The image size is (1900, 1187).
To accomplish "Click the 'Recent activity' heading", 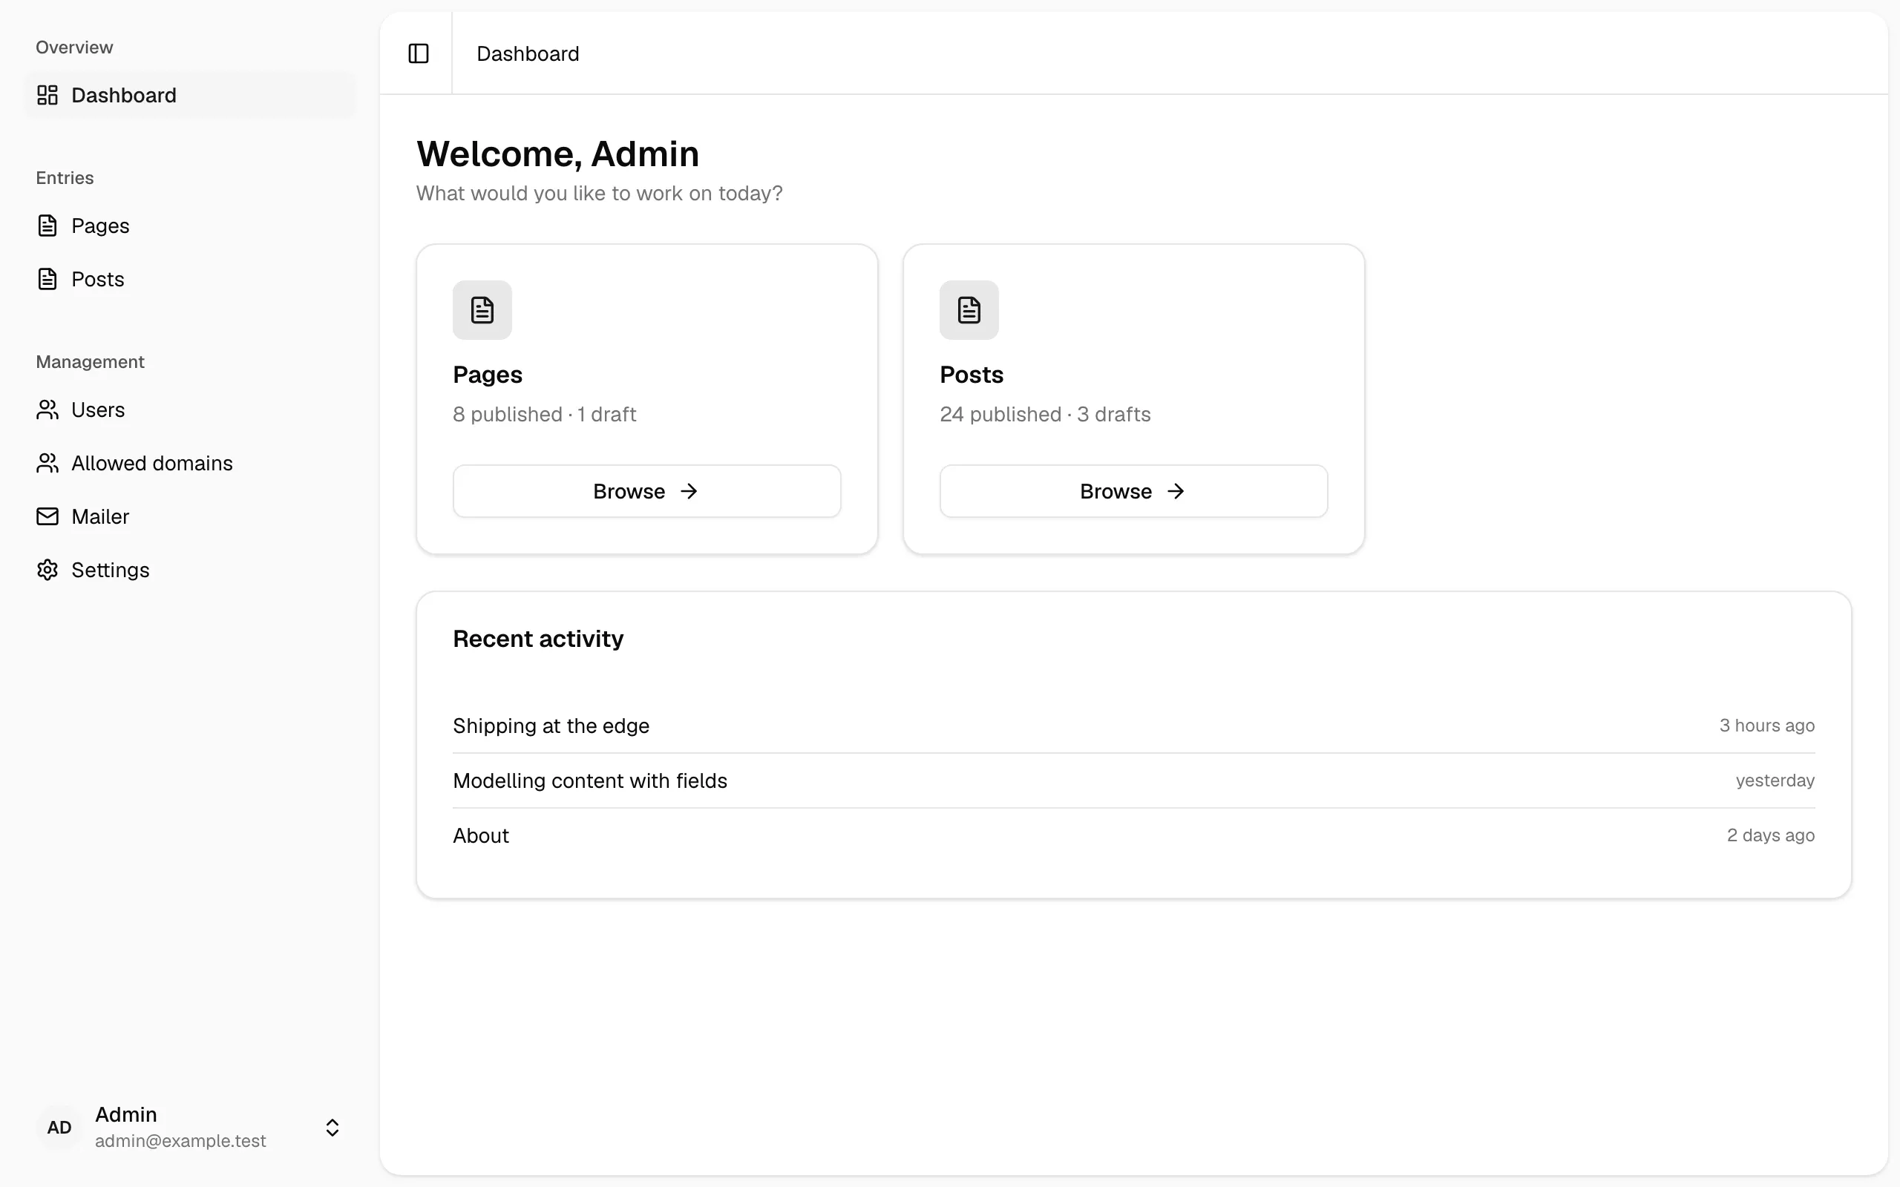I will 538,639.
